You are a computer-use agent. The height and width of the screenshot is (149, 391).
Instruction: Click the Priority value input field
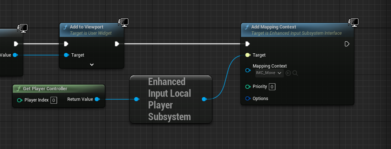coord(272,87)
